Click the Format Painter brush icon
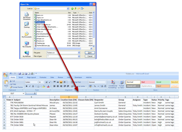The height and width of the screenshot is (132, 182). 11,87
